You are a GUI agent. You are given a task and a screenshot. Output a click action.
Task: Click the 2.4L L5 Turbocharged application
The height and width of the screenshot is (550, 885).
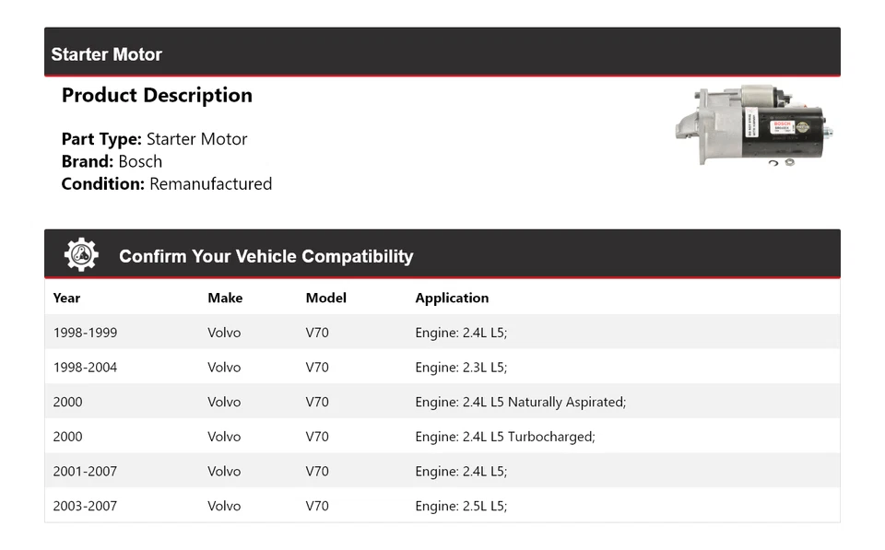[x=504, y=437]
